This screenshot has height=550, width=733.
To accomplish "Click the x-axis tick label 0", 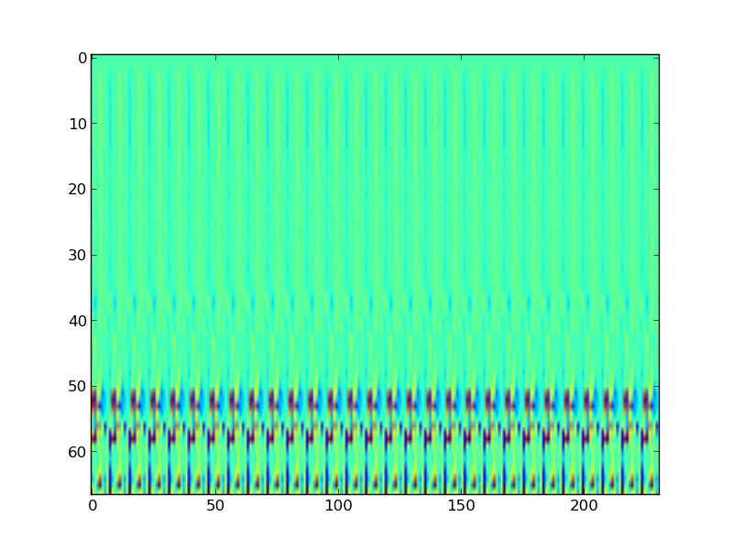I will tap(92, 507).
